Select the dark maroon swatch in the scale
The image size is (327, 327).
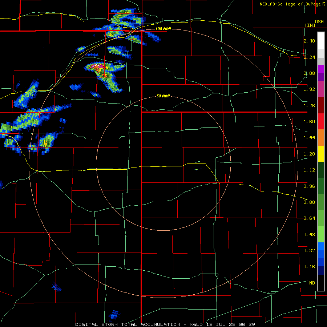pyautogui.click(x=321, y=105)
